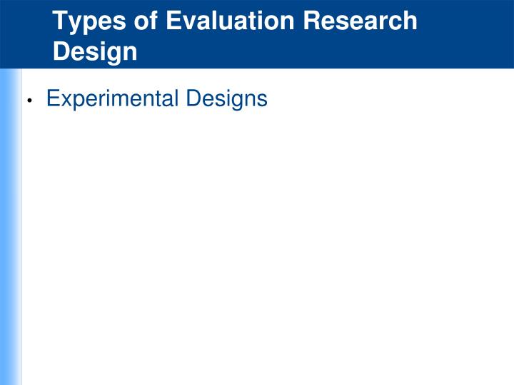Click the word "Types" in the title
Image resolution: width=514 pixels, height=385 pixels.
[89, 21]
